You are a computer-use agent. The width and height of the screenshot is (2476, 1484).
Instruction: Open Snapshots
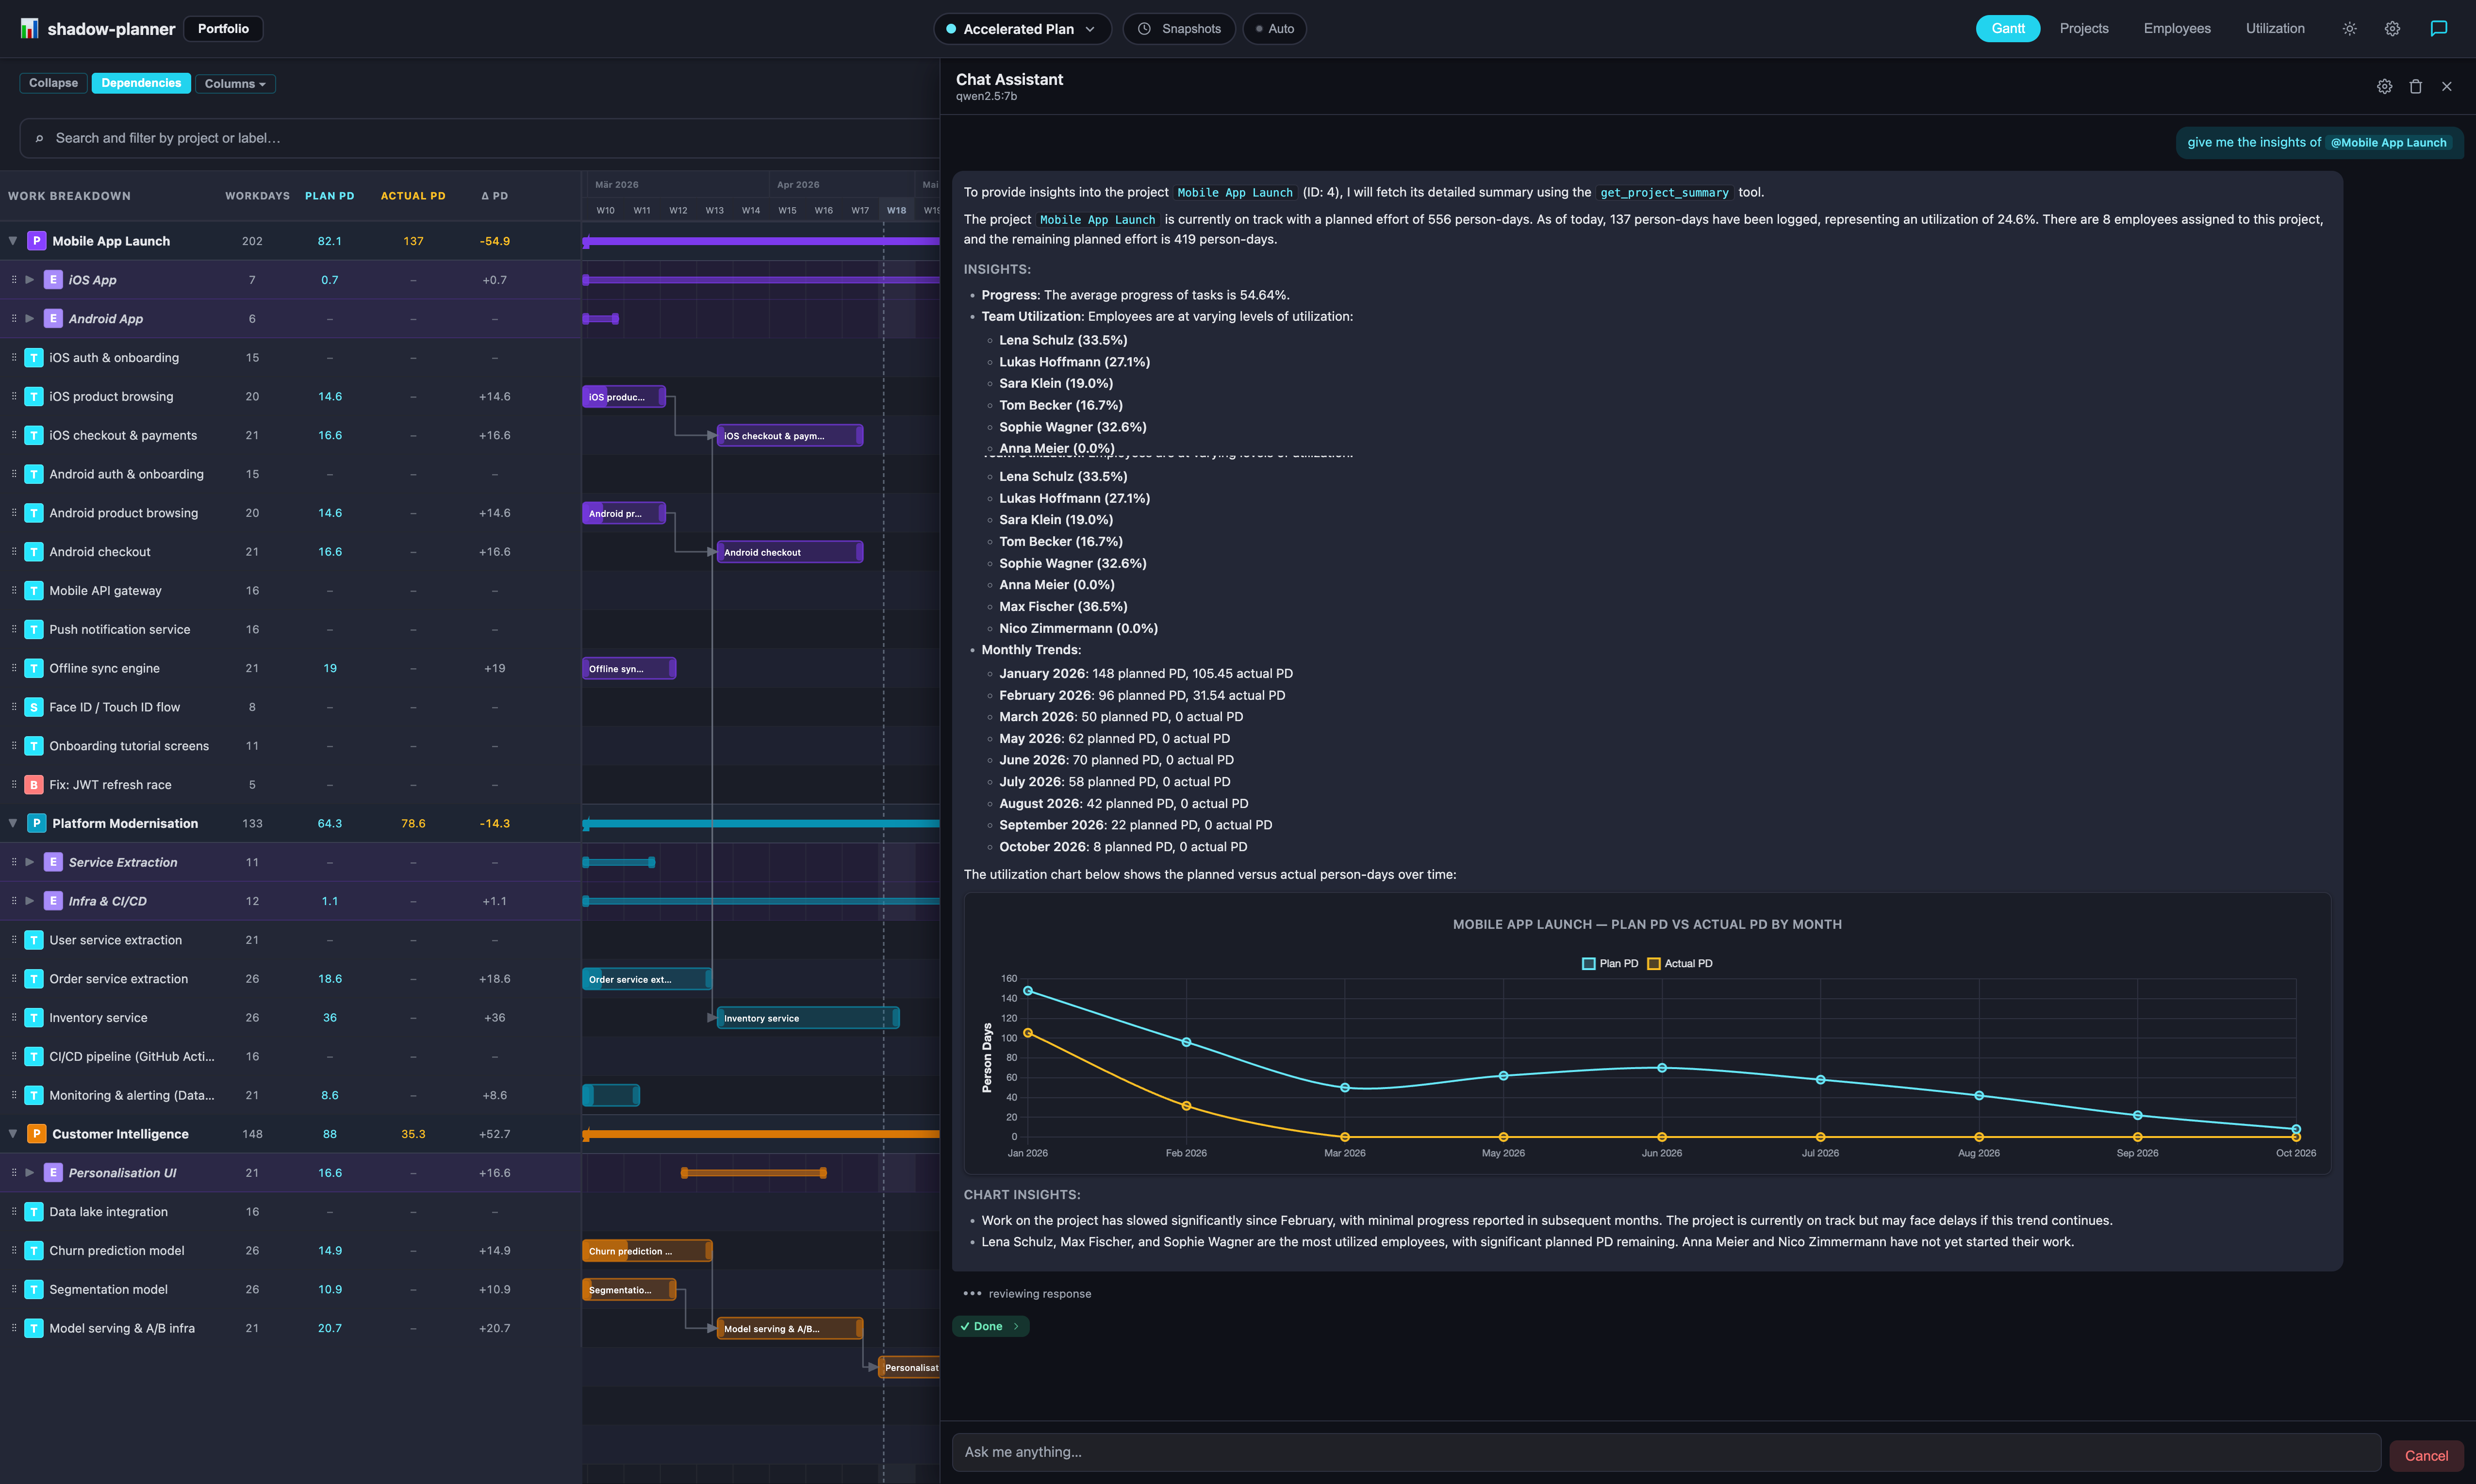(x=1179, y=29)
